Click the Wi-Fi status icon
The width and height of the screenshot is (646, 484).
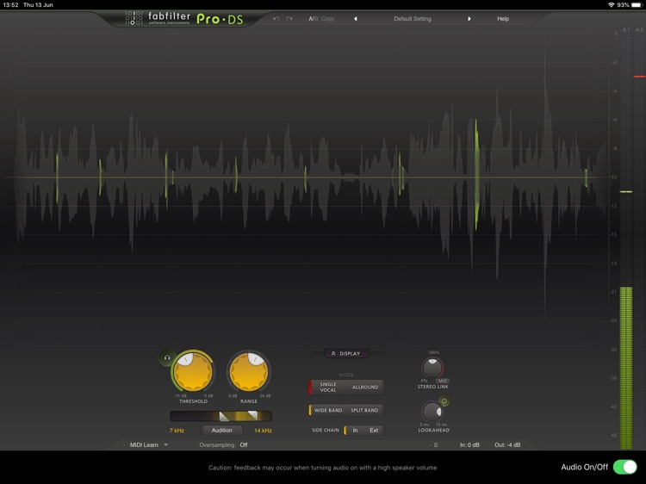click(611, 5)
